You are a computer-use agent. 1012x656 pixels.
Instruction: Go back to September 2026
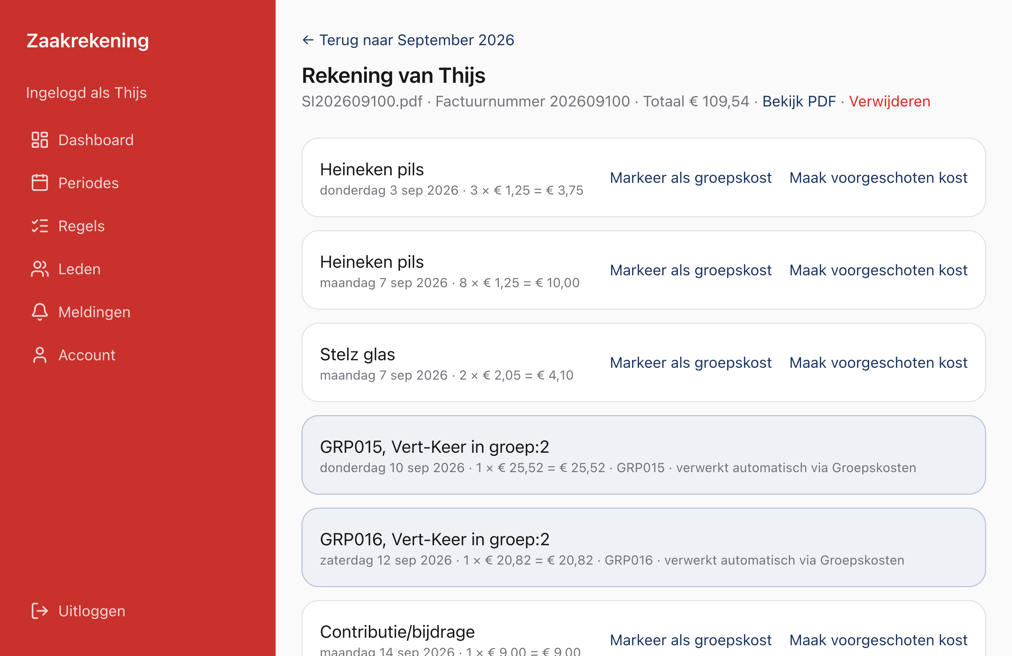click(x=408, y=40)
